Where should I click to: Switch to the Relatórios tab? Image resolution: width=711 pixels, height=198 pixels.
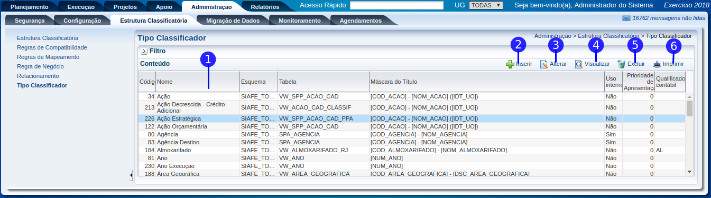pyautogui.click(x=265, y=7)
